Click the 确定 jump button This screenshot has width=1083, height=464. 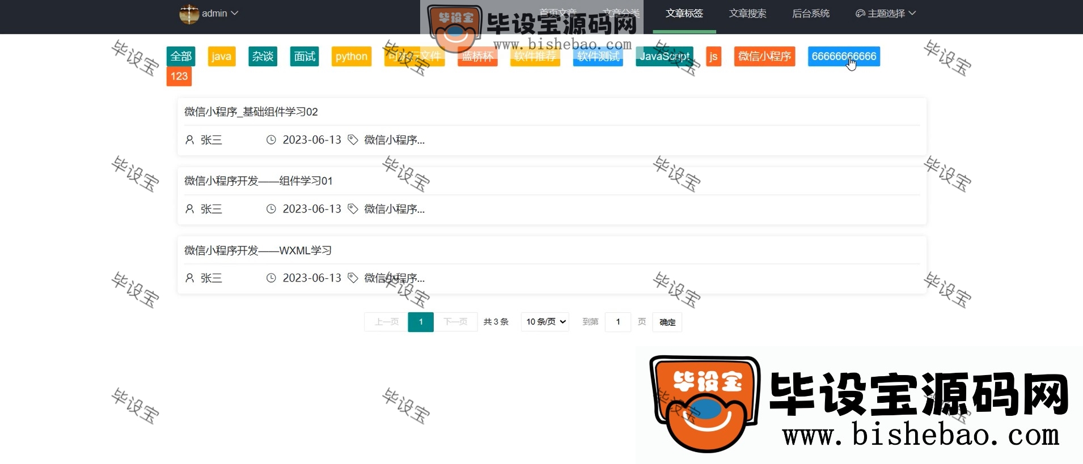667,322
